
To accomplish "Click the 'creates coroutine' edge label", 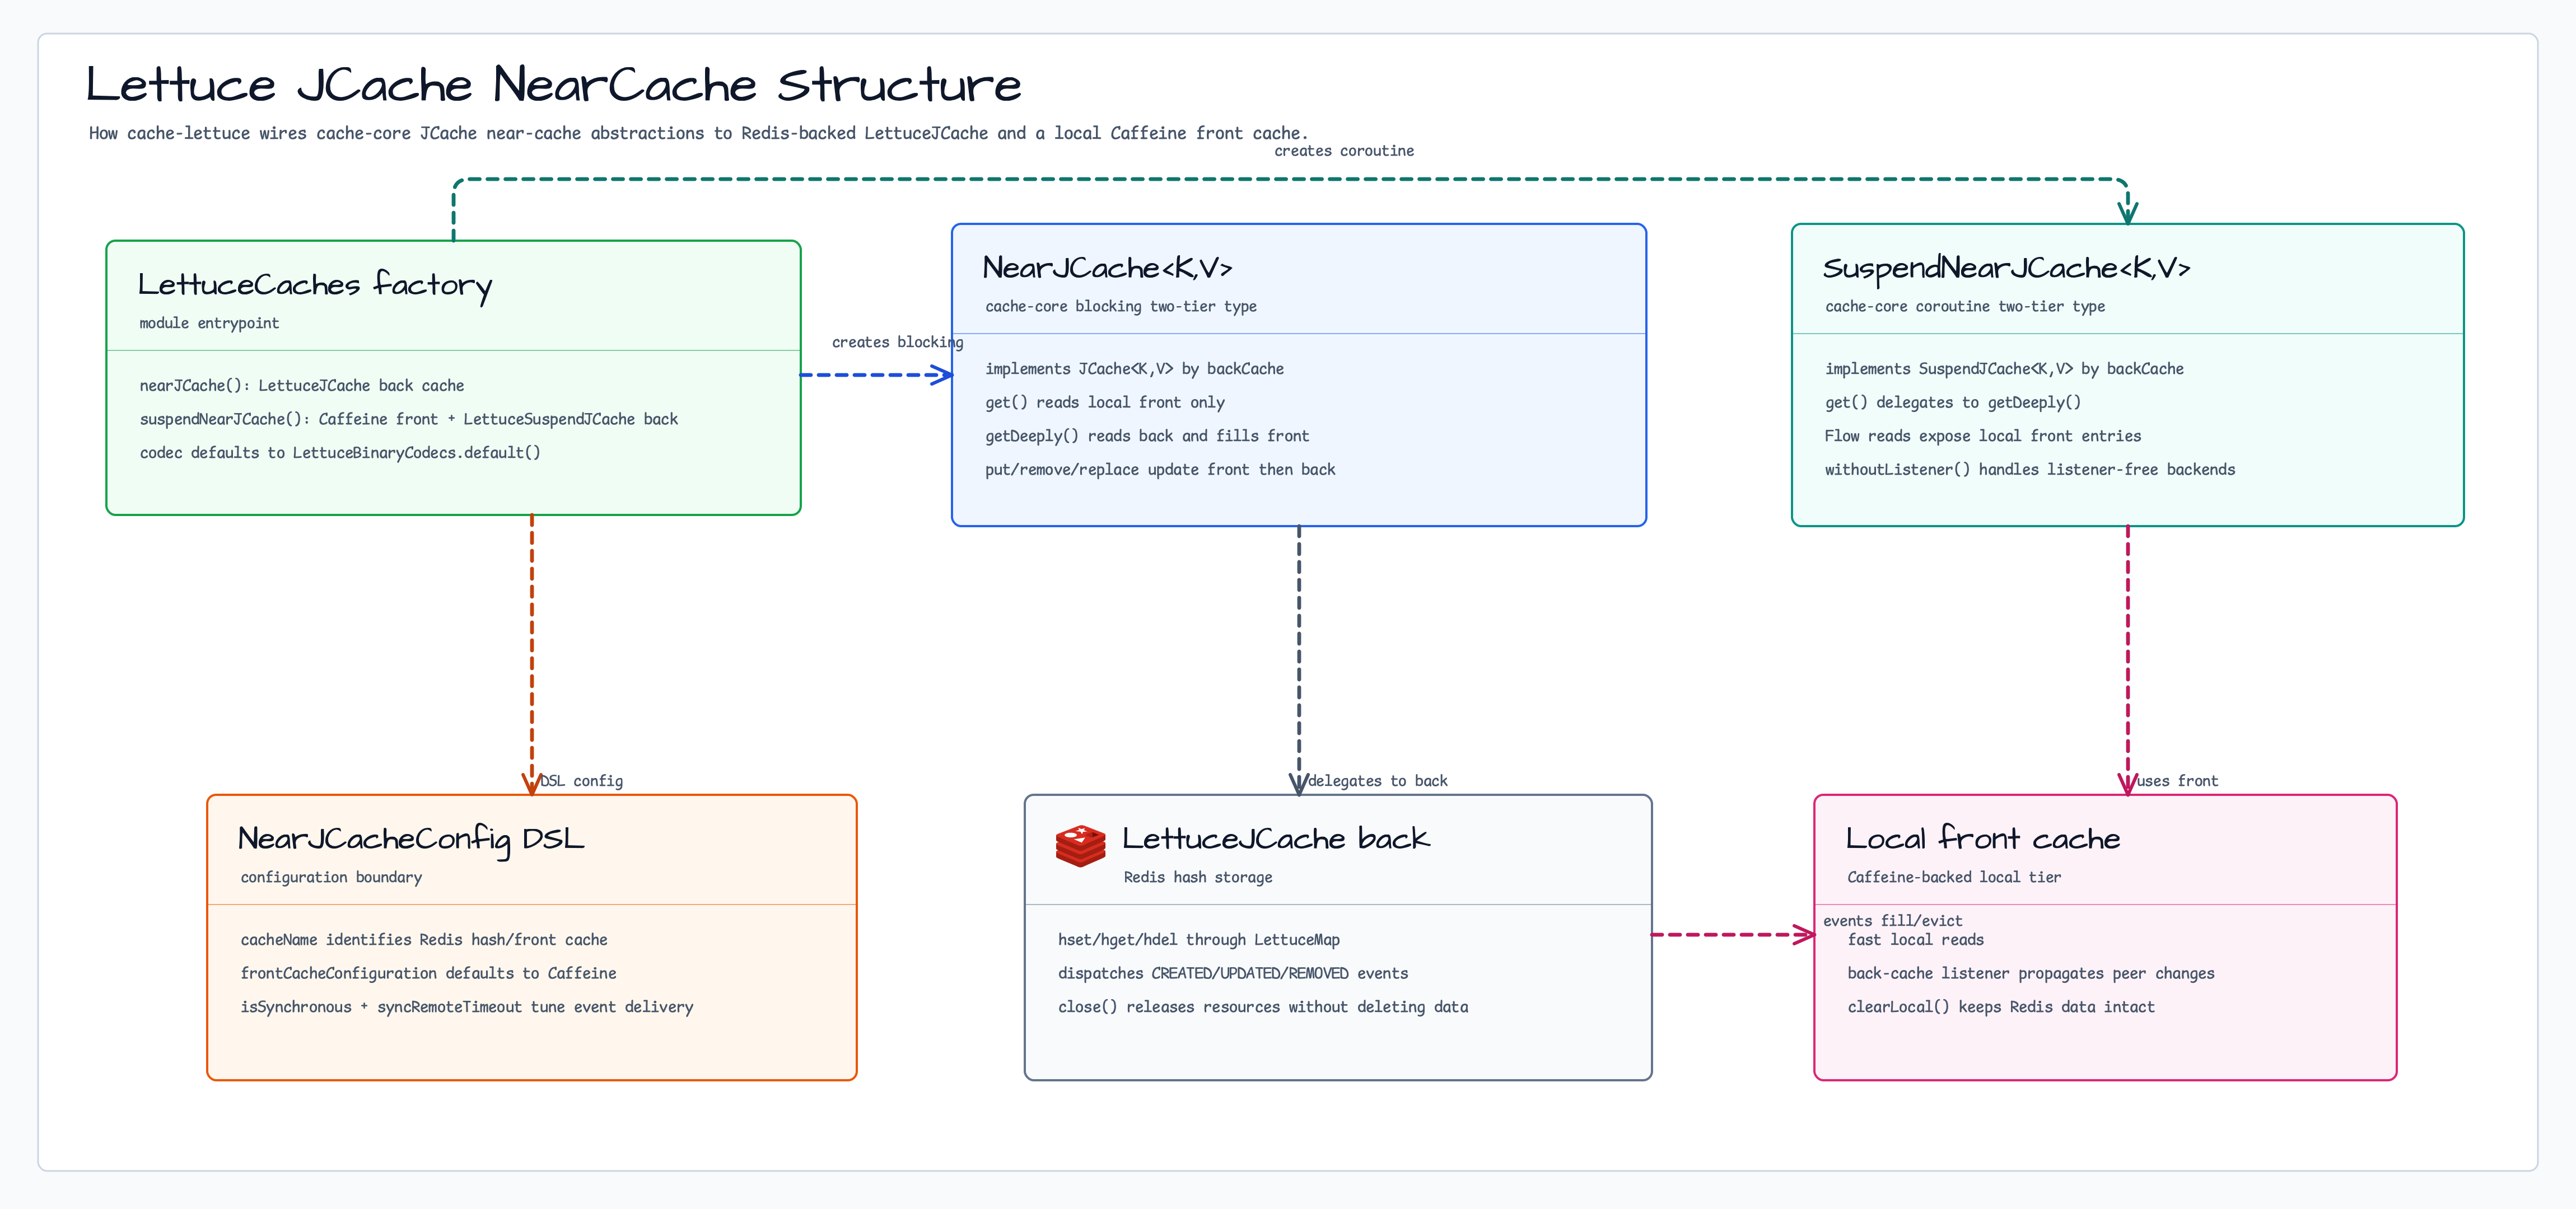I will [x=1344, y=151].
